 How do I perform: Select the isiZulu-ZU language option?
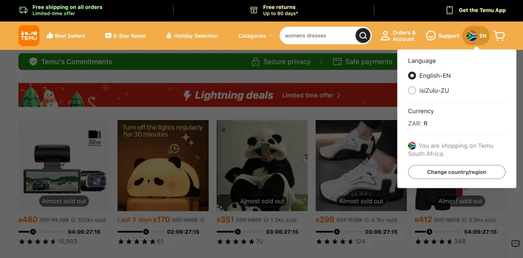pyautogui.click(x=412, y=91)
